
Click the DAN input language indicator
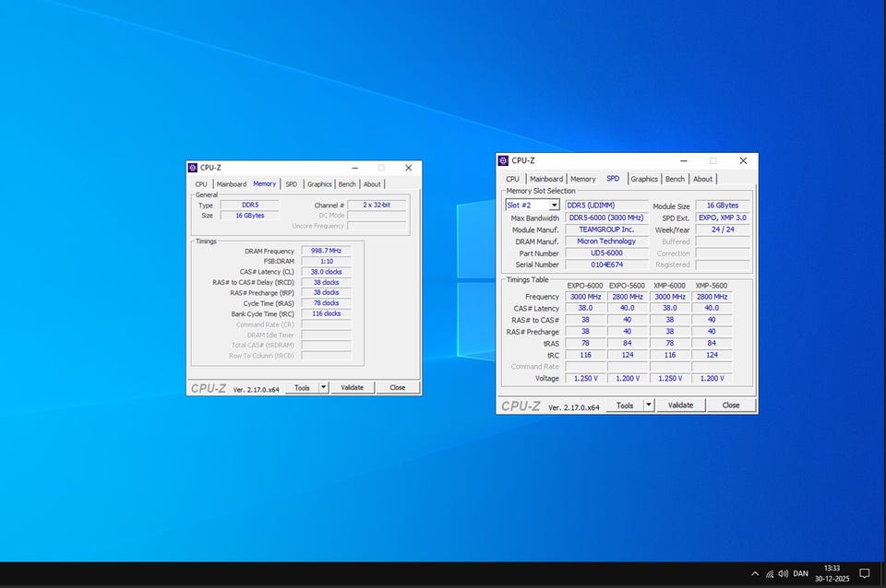pyautogui.click(x=801, y=574)
